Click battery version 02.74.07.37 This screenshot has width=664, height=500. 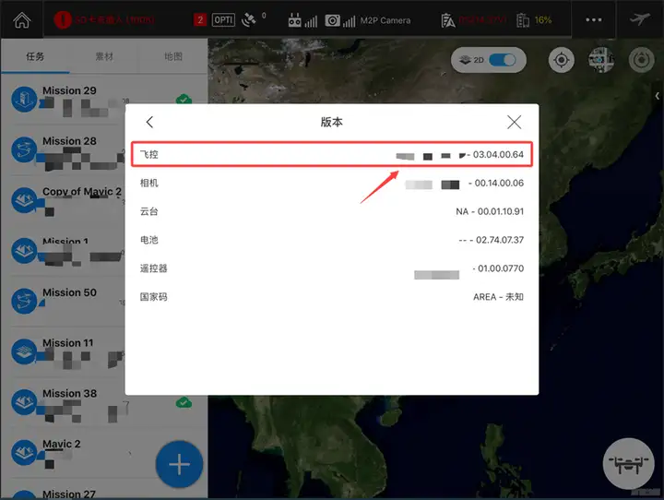pos(500,240)
